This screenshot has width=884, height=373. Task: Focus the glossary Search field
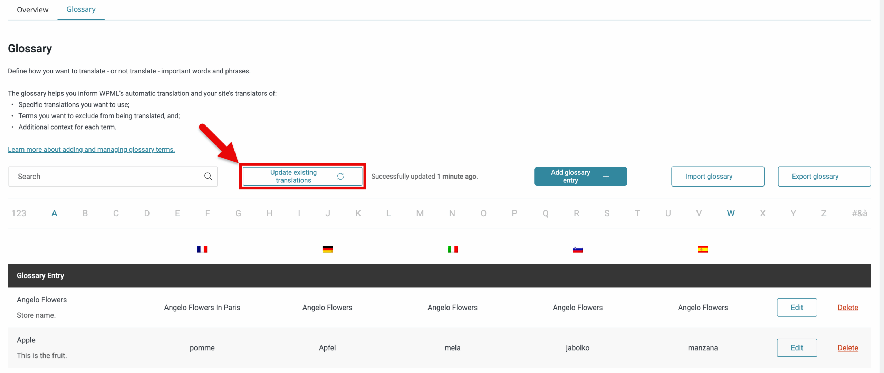[113, 177]
